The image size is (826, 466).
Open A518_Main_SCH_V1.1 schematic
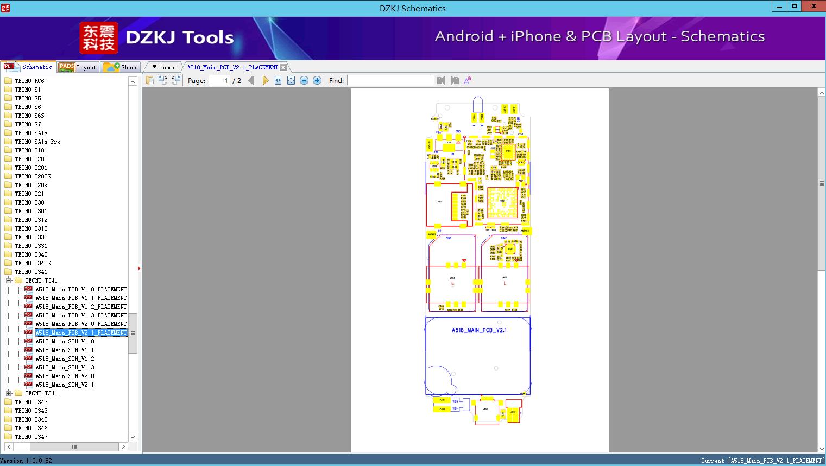pos(65,350)
